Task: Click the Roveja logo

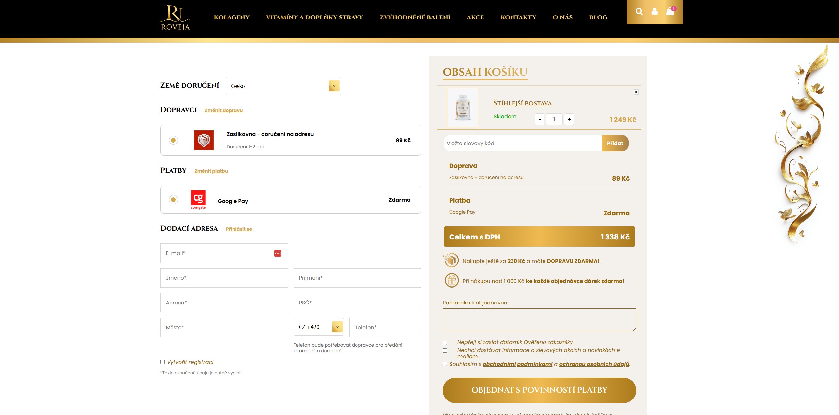Action: point(175,18)
